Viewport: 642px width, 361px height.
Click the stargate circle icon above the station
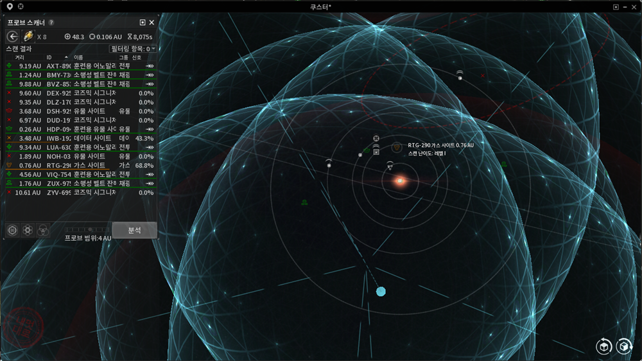(376, 138)
